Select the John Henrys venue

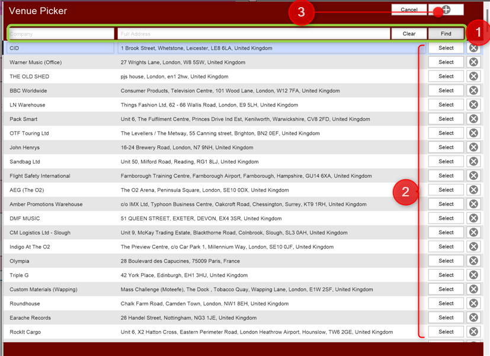pos(446,147)
